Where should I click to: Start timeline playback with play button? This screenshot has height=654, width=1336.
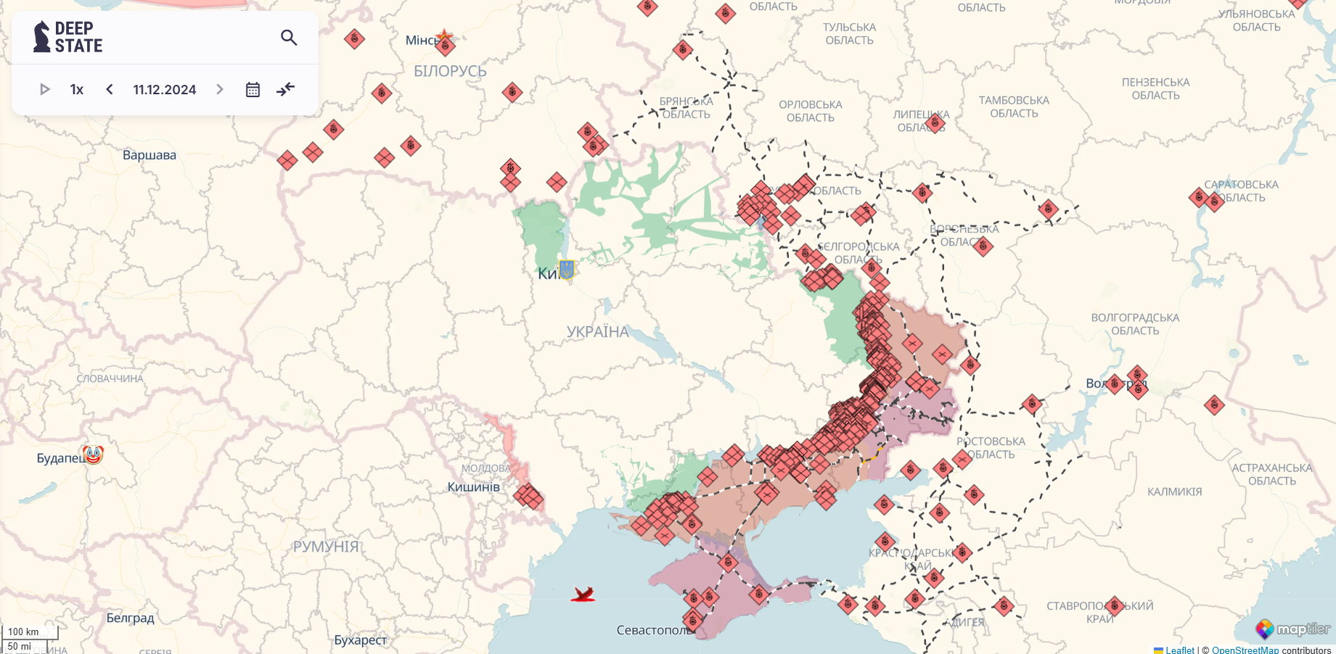point(44,89)
